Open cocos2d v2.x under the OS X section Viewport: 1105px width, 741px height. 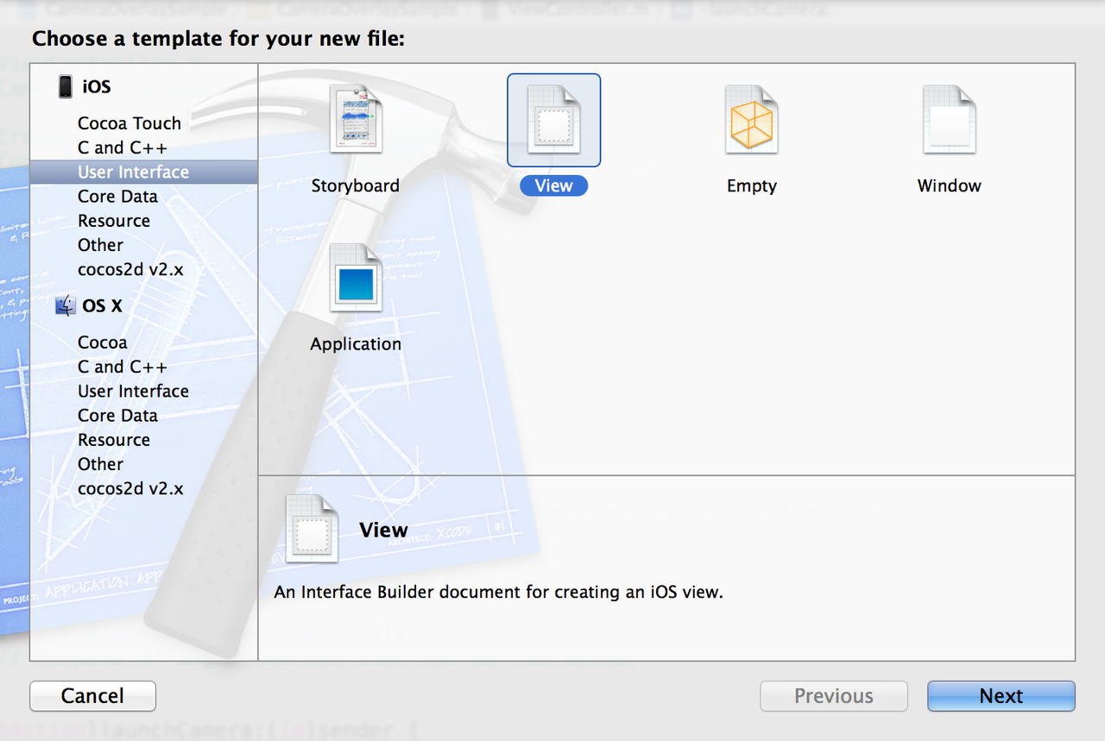(x=130, y=488)
